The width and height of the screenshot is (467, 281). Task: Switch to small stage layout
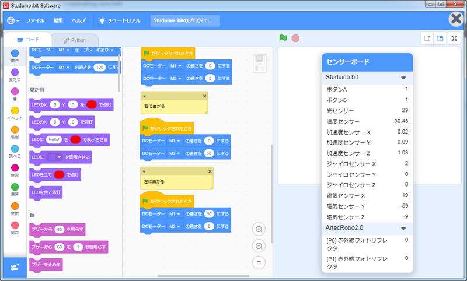pyautogui.click(x=427, y=38)
